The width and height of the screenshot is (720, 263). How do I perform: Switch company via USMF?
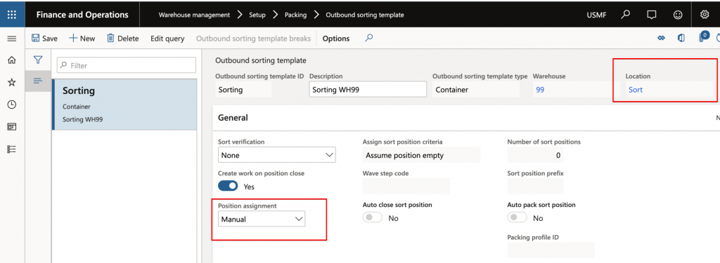click(x=596, y=15)
